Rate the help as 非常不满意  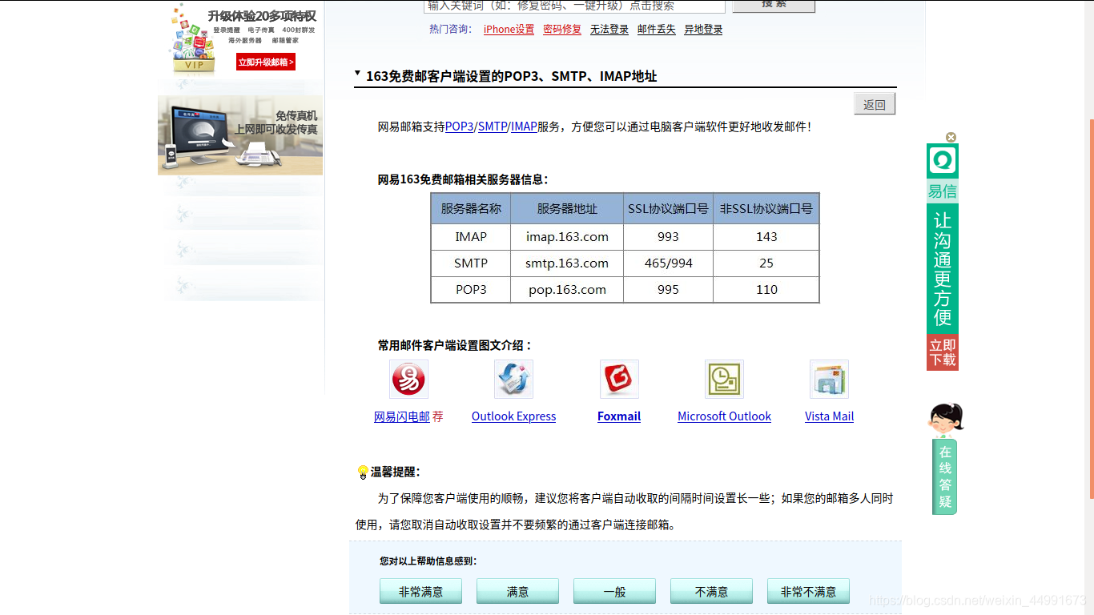pos(808,591)
